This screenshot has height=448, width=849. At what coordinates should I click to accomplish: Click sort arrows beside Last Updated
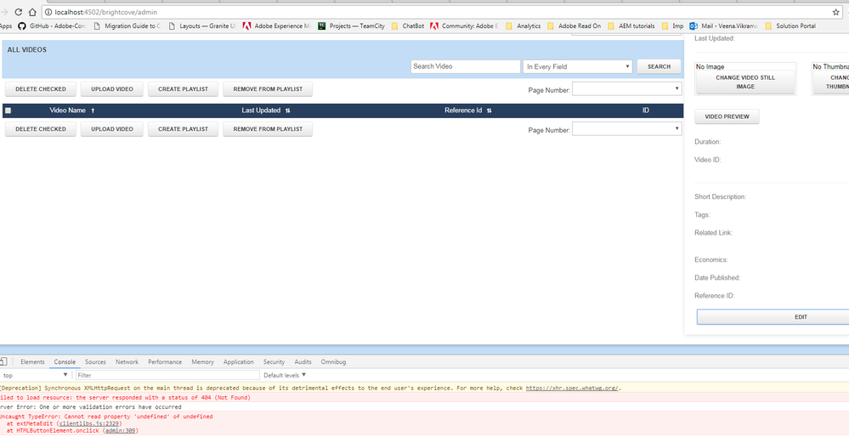287,111
